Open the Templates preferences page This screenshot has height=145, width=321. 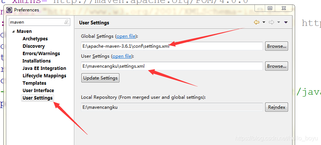[34, 83]
